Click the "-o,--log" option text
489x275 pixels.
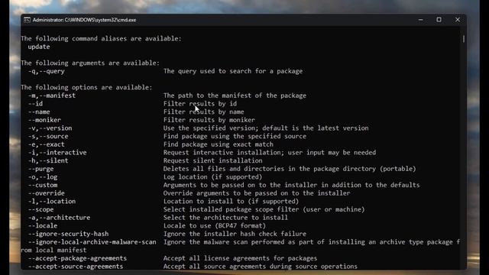[43, 176]
